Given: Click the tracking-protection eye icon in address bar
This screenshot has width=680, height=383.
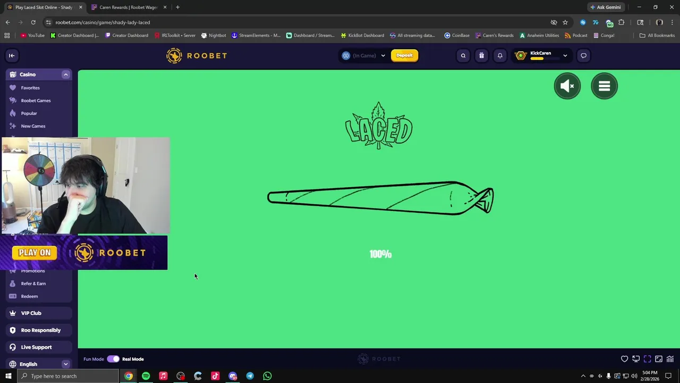Looking at the screenshot, I should 554,22.
